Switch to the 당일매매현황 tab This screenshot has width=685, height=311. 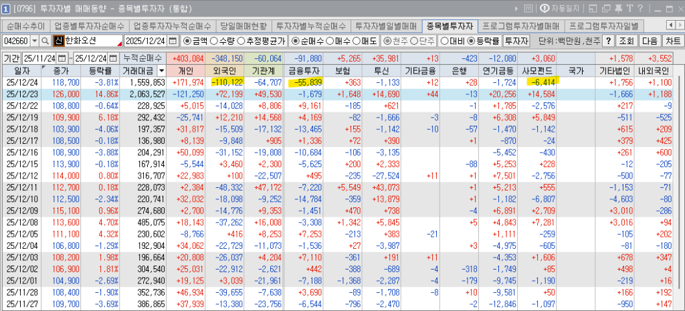(x=243, y=26)
